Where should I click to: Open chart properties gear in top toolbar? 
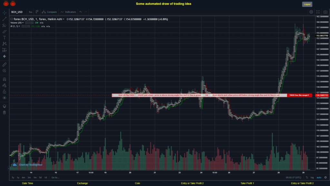point(311,12)
